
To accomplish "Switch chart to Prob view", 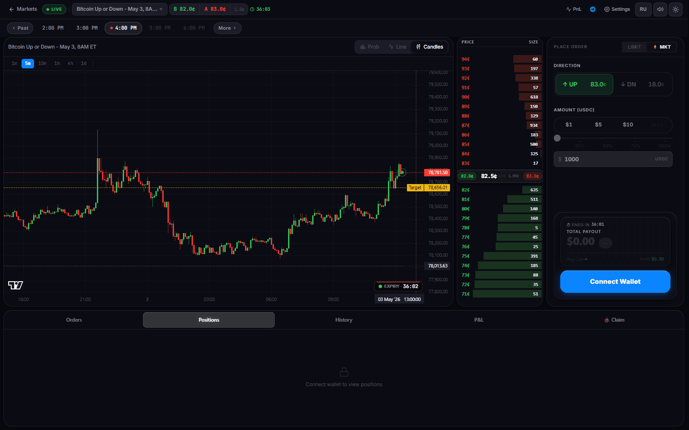I will (x=370, y=47).
